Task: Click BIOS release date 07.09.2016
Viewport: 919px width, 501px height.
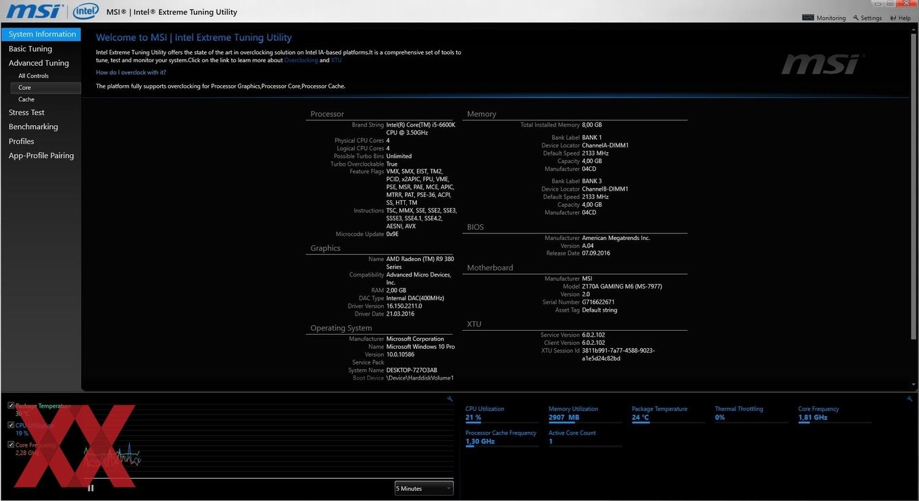Action: click(x=596, y=254)
